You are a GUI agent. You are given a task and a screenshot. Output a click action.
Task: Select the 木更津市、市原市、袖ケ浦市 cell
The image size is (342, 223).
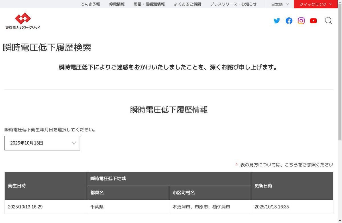click(x=201, y=207)
